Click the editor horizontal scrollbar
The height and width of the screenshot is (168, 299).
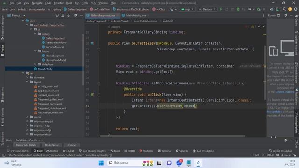[172, 136]
